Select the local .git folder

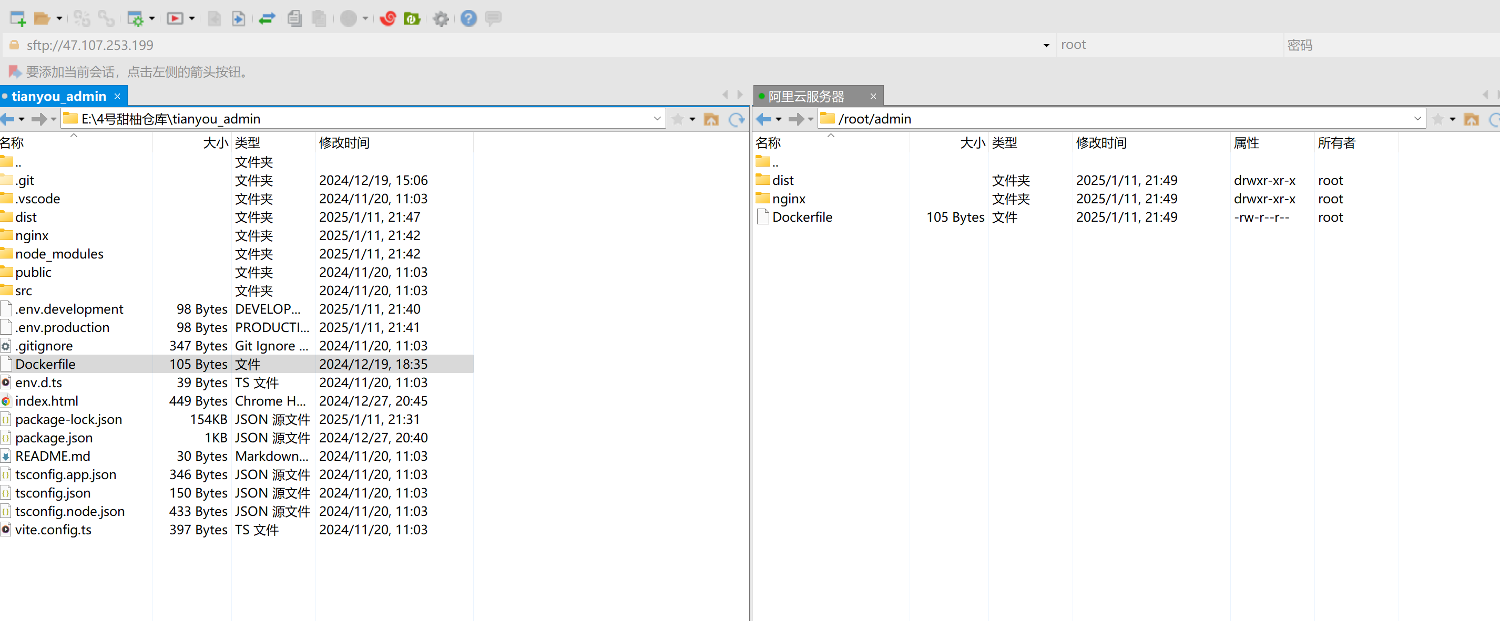25,180
